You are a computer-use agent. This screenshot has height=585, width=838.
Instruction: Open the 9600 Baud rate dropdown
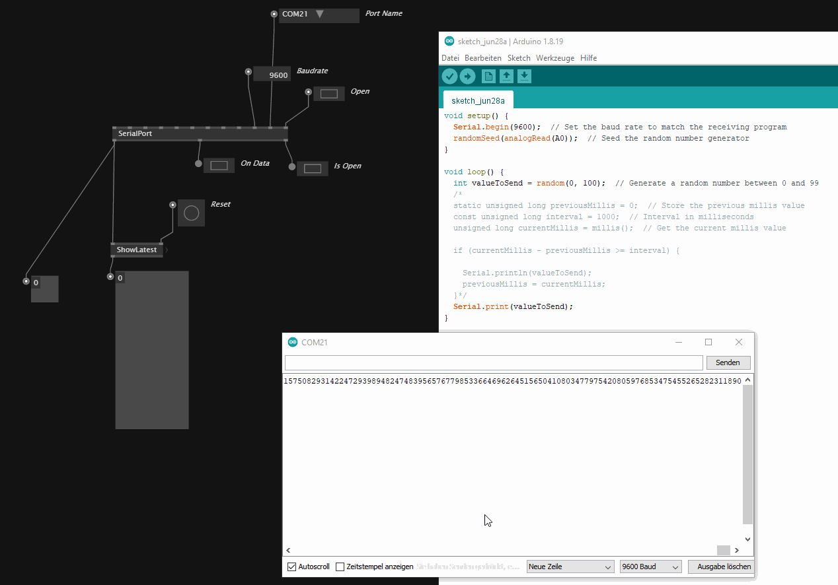coord(651,567)
